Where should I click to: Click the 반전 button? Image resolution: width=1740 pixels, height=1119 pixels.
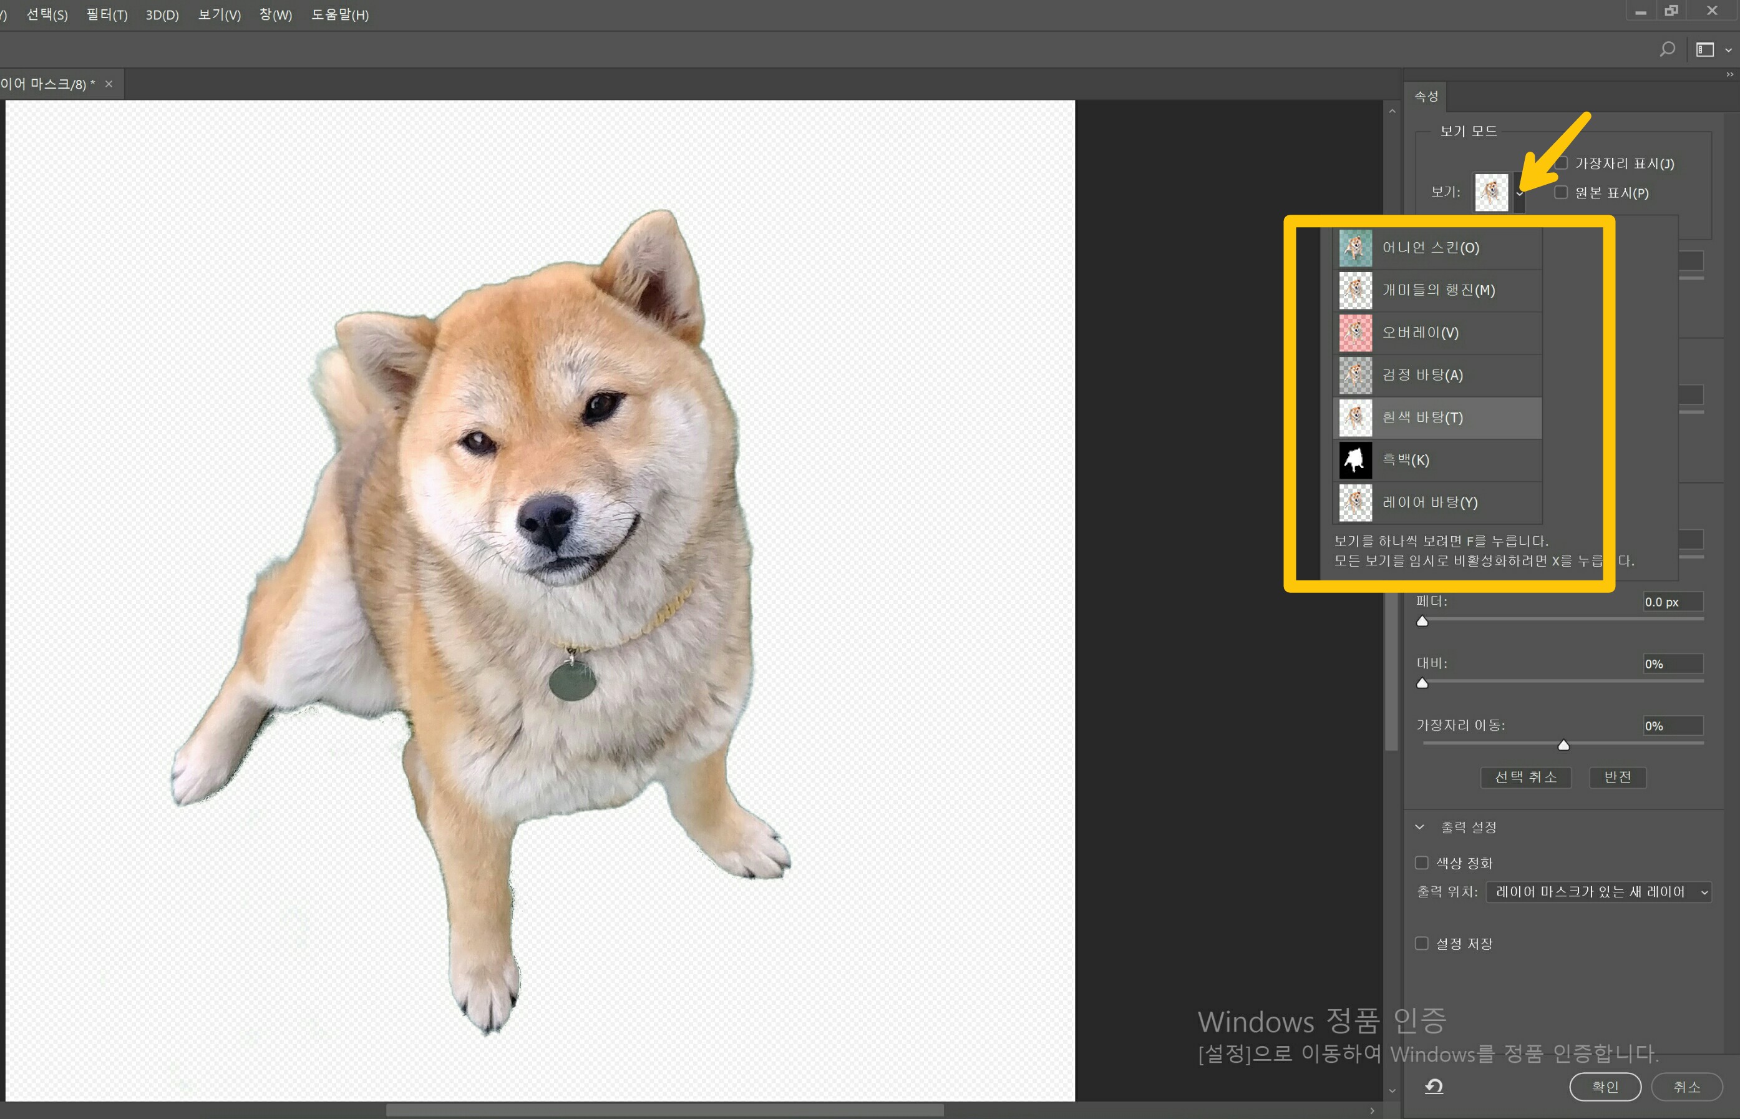click(1616, 777)
